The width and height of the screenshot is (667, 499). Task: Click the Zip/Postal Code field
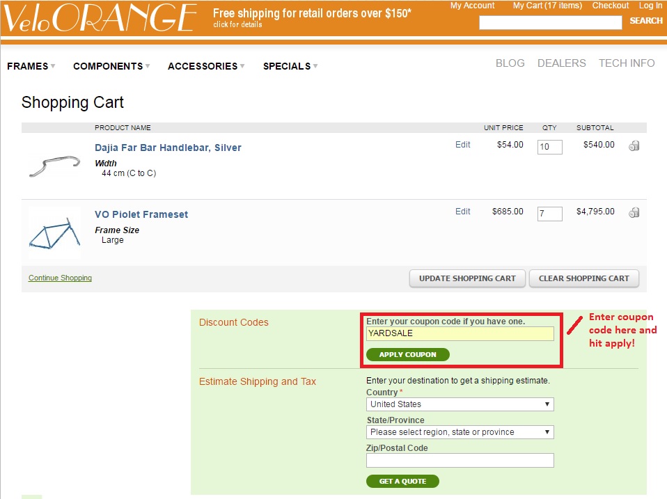pyautogui.click(x=460, y=460)
